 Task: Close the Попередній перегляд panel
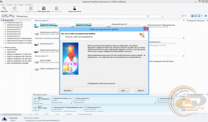point(207,20)
